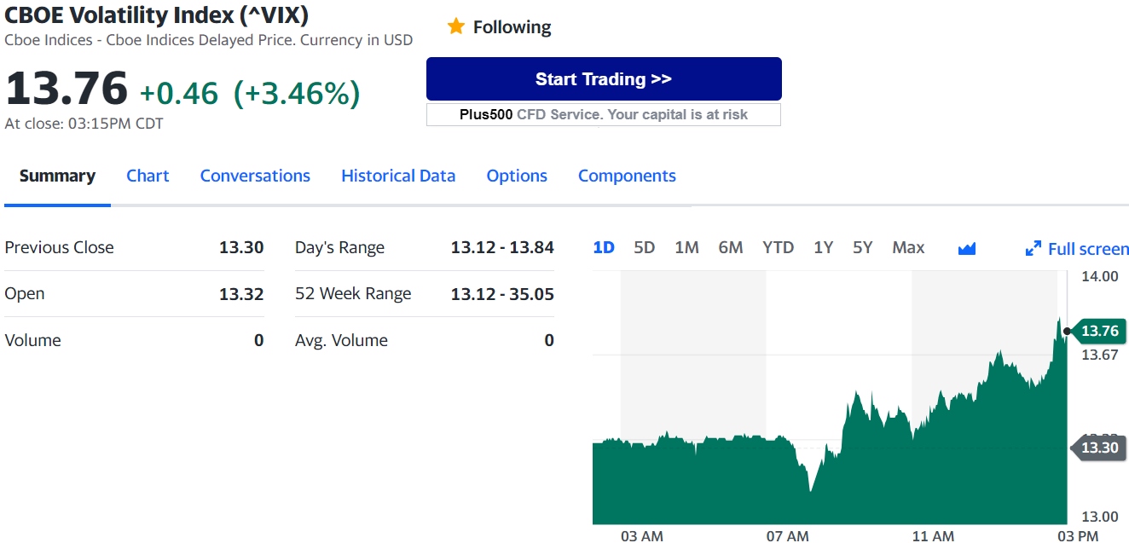Click the Full screen link text

(x=1088, y=249)
